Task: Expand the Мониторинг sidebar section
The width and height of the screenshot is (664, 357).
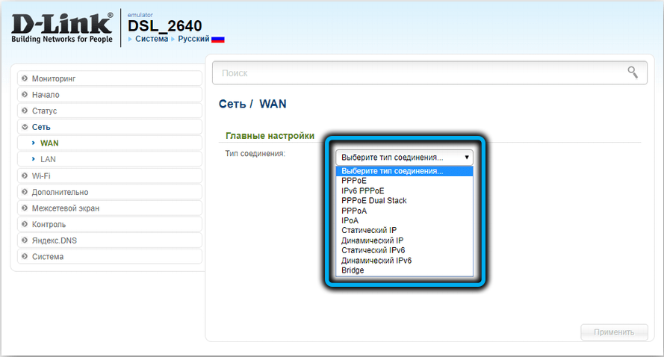Action: tap(54, 78)
